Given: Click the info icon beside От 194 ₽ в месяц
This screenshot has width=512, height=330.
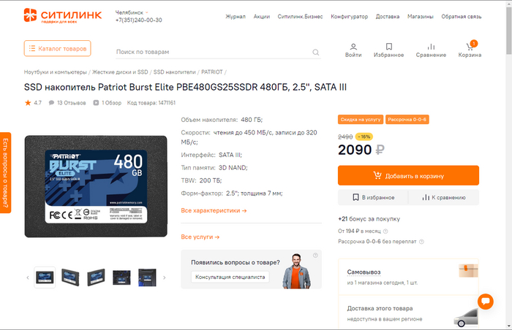Looking at the screenshot, I should point(385,231).
